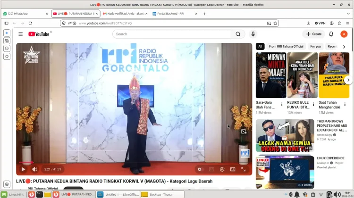Launch the terminal from the taskbar
This screenshot has width=354, height=198.
[x=40, y=194]
